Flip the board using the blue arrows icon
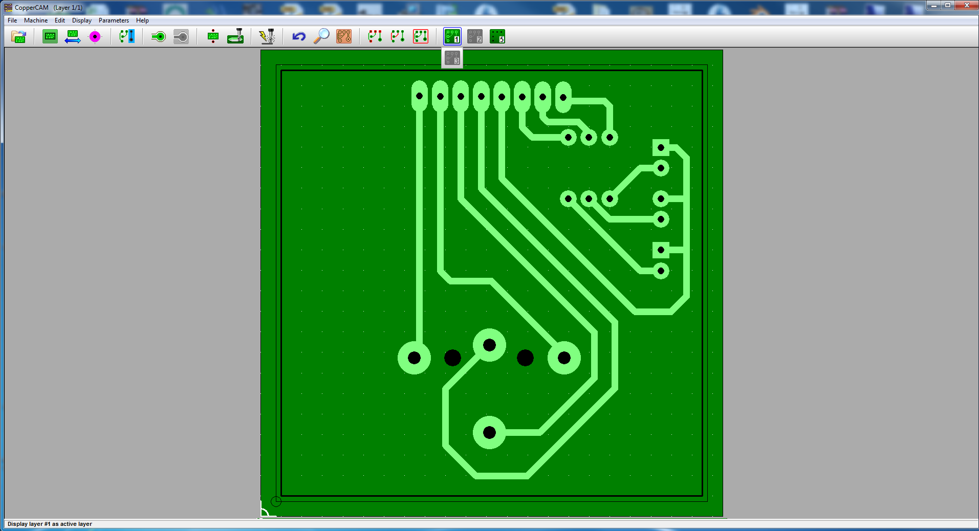The height and width of the screenshot is (531, 979). (72, 36)
